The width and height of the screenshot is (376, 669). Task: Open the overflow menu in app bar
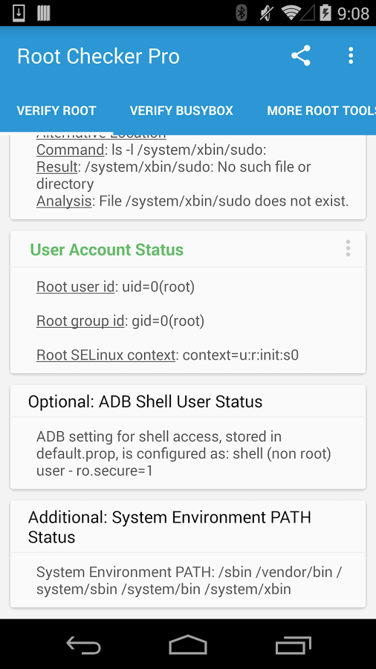[x=351, y=56]
